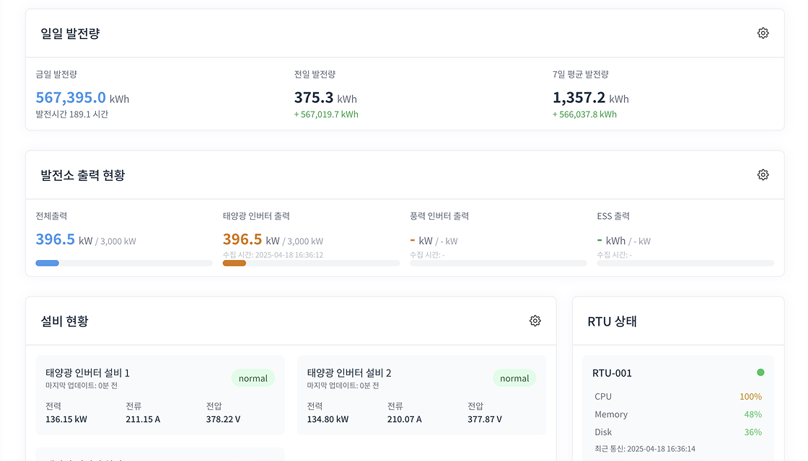Click the 금일 발전량 label
The image size is (808, 461).
pos(56,74)
